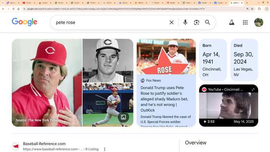This screenshot has height=152, width=270.
Task: Open a new browser tab
Action: [x=247, y=3]
